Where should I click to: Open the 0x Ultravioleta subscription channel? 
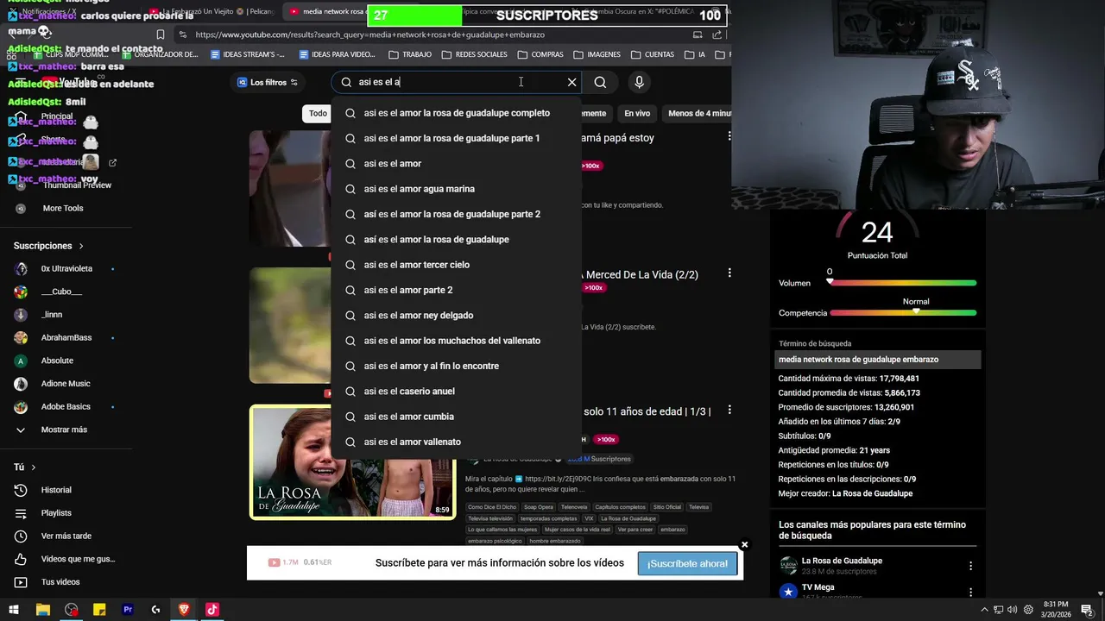click(x=66, y=269)
